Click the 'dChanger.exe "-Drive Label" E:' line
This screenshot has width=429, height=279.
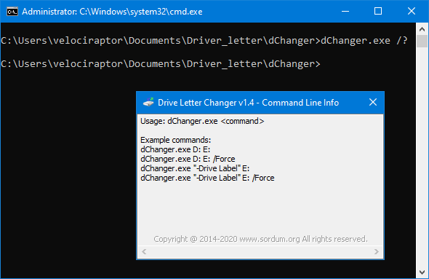195,168
